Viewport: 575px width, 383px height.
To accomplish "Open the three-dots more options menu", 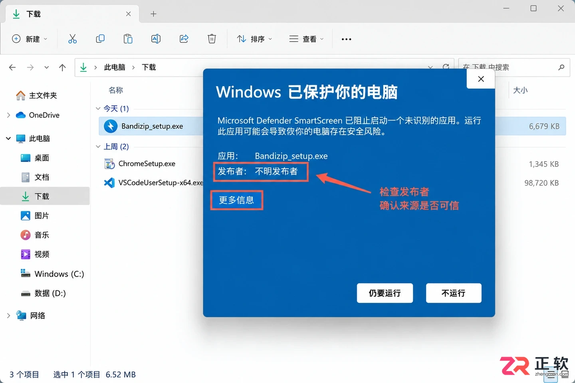I will pos(346,39).
